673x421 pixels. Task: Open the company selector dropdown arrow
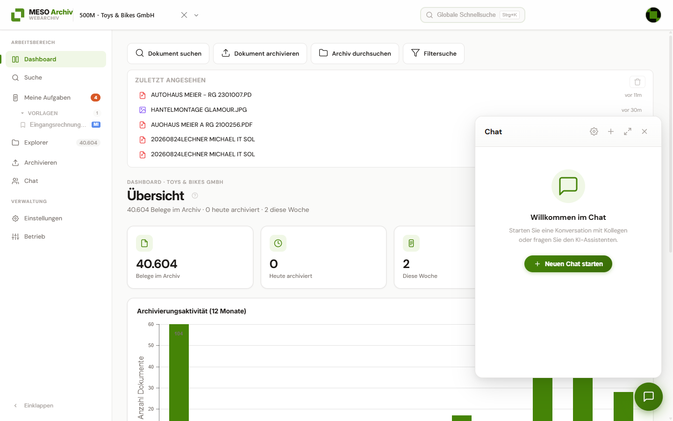(196, 15)
